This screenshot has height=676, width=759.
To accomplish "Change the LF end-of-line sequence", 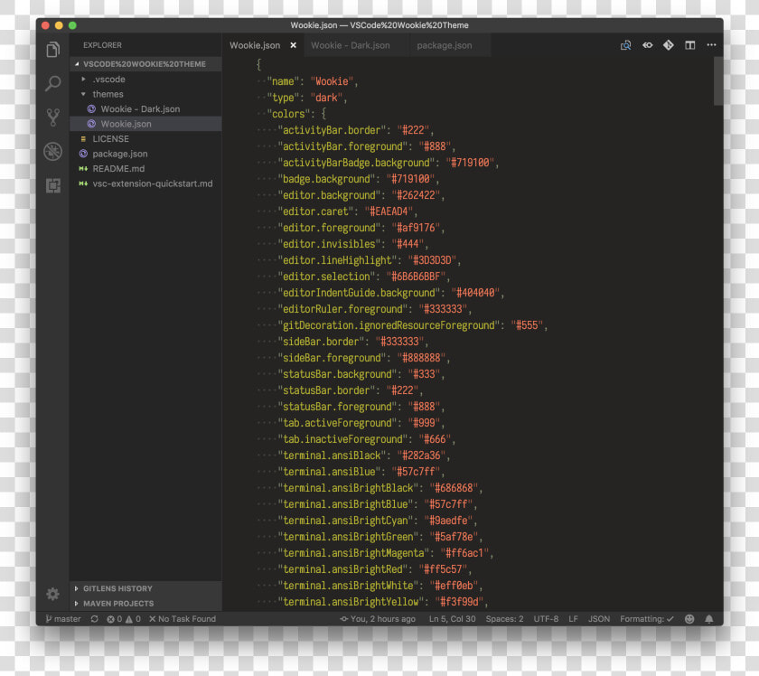I will click(573, 619).
